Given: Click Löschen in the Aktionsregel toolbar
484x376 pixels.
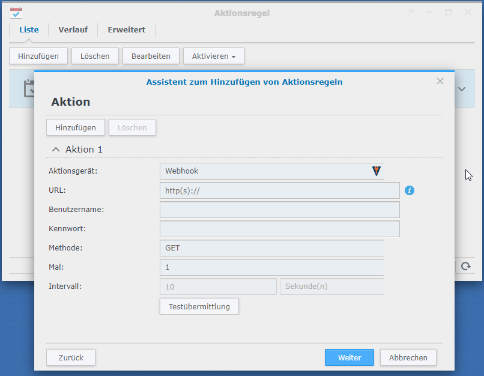Looking at the screenshot, I should pyautogui.click(x=95, y=56).
